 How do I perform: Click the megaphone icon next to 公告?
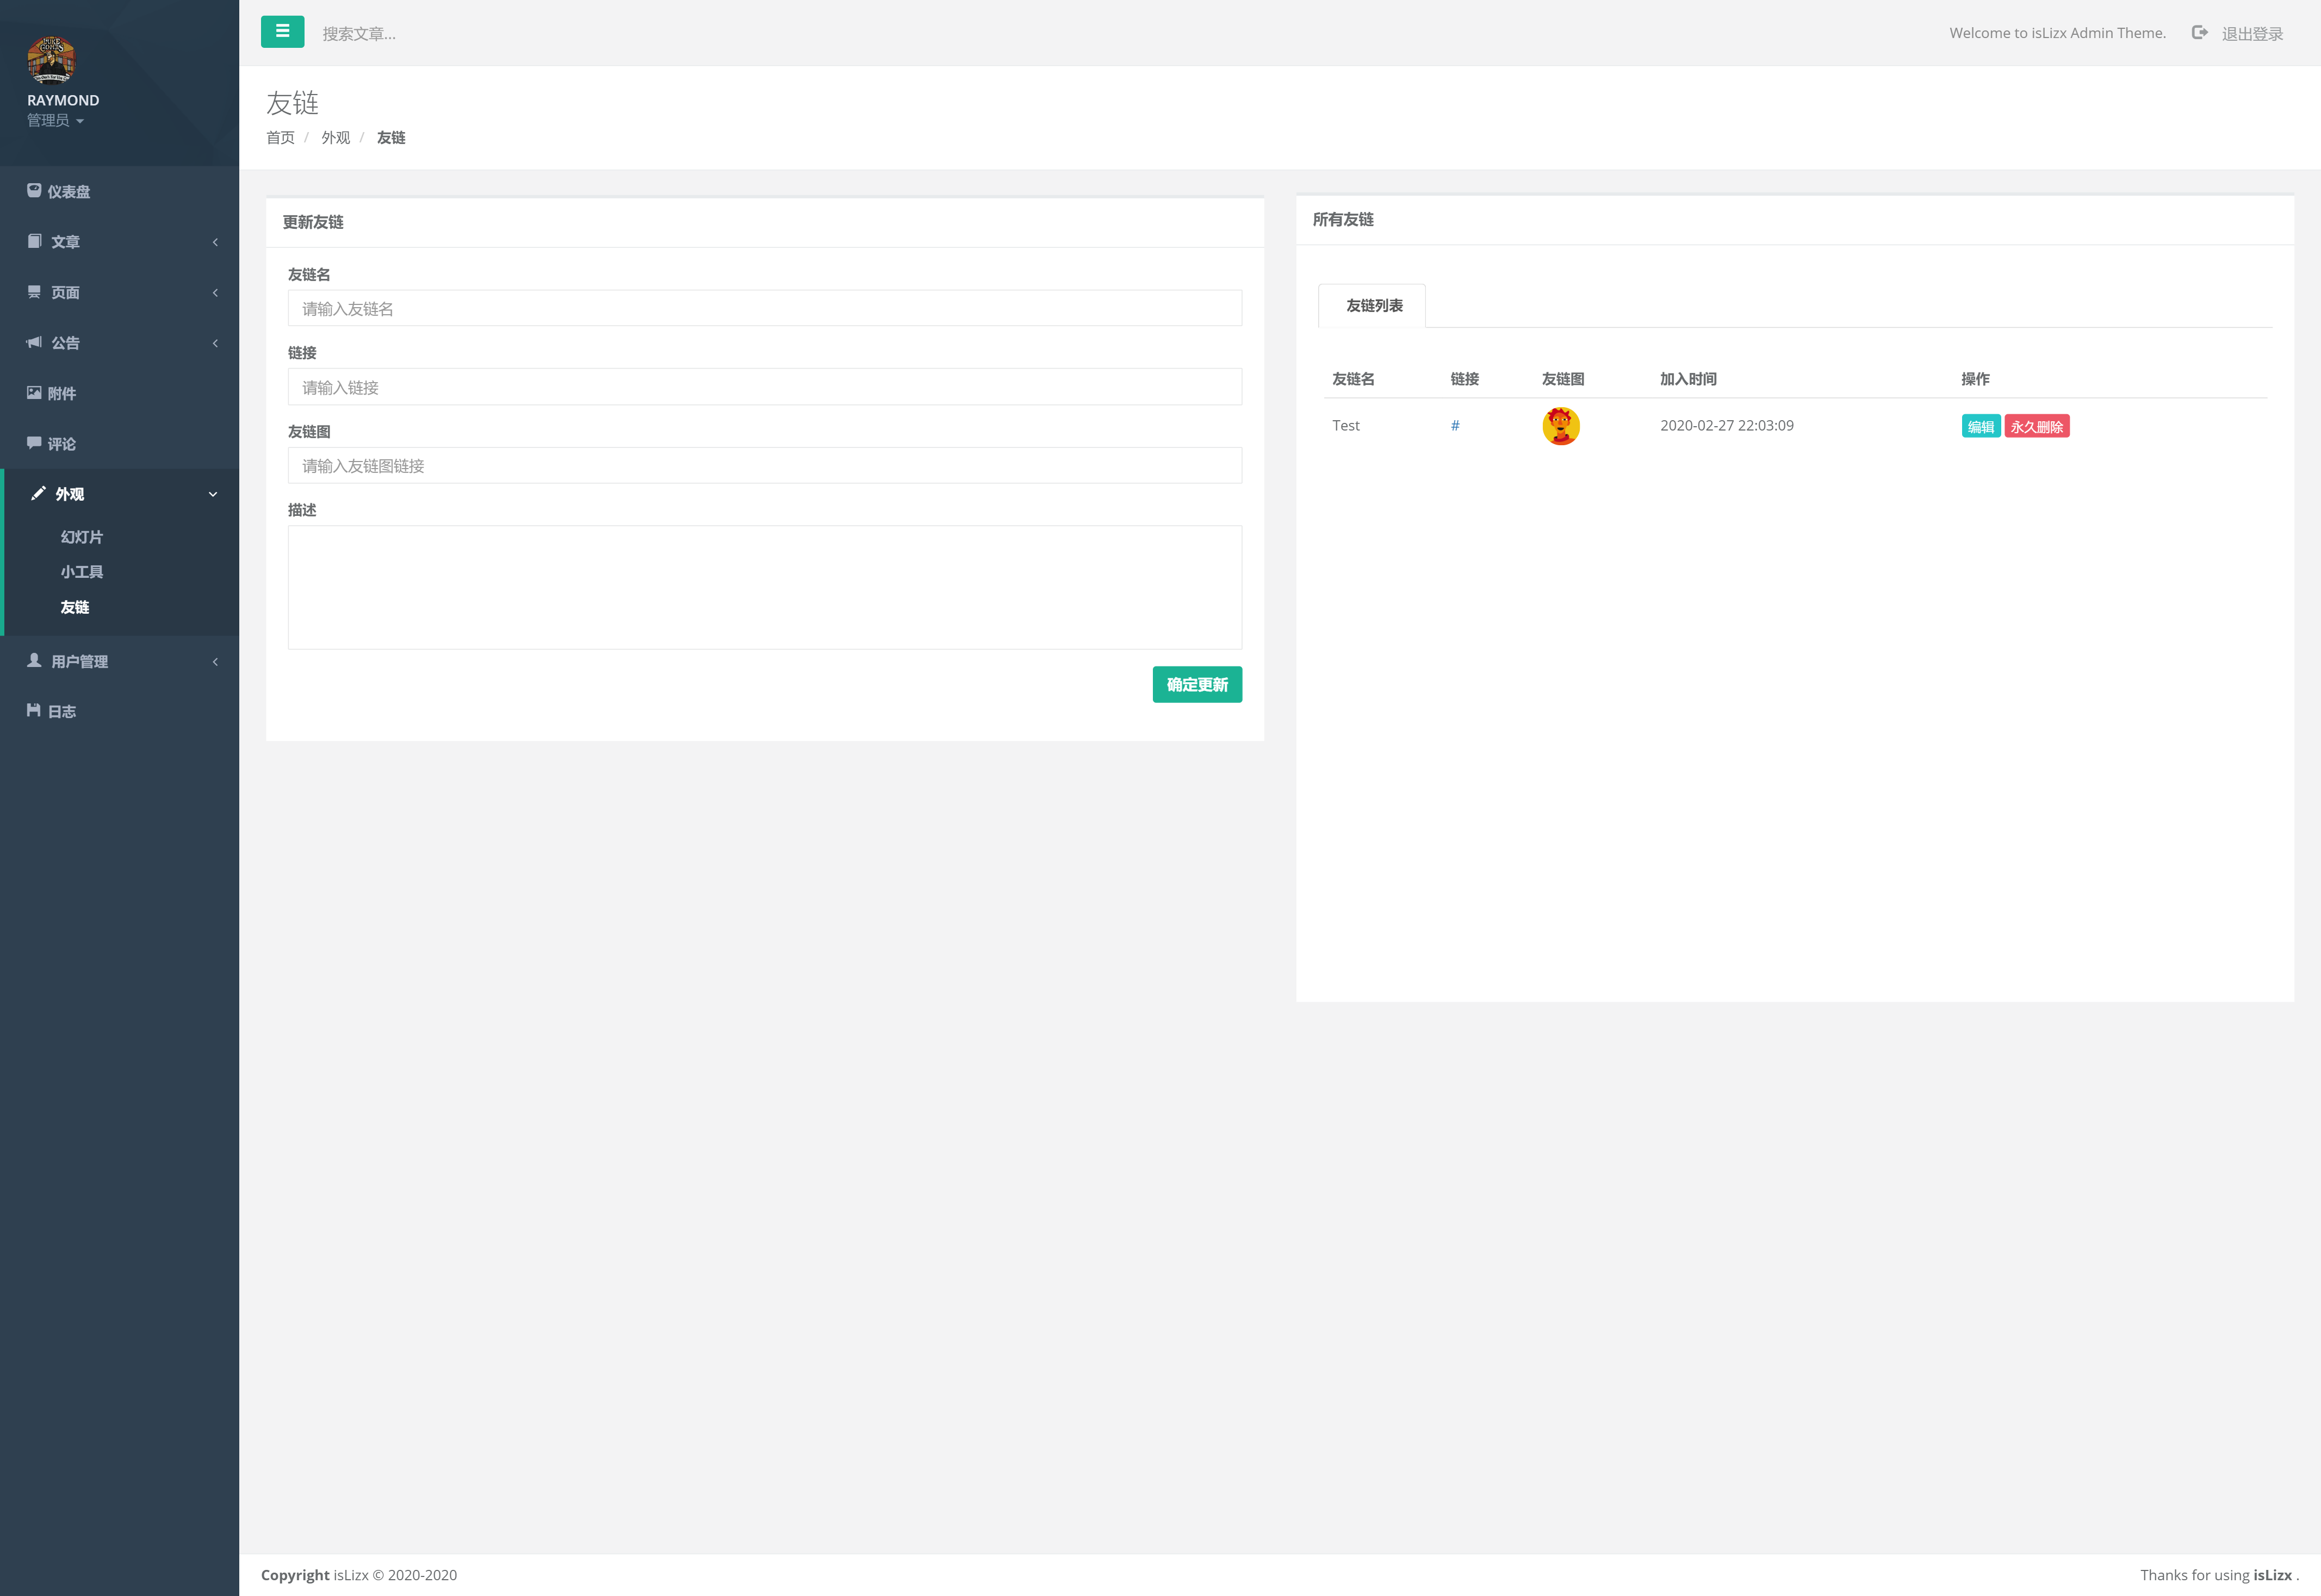coord(34,342)
